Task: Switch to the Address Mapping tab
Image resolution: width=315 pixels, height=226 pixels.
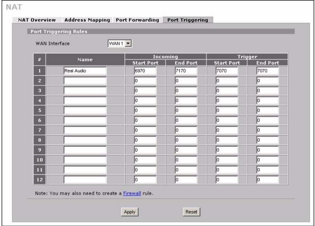Action: pos(87,20)
